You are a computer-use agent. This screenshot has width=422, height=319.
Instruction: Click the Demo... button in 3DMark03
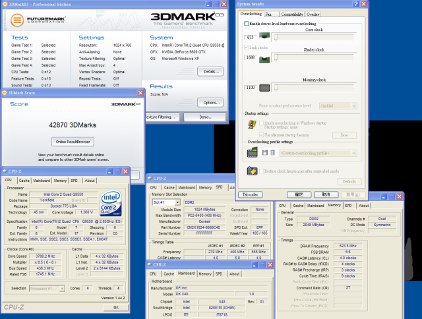point(205,117)
